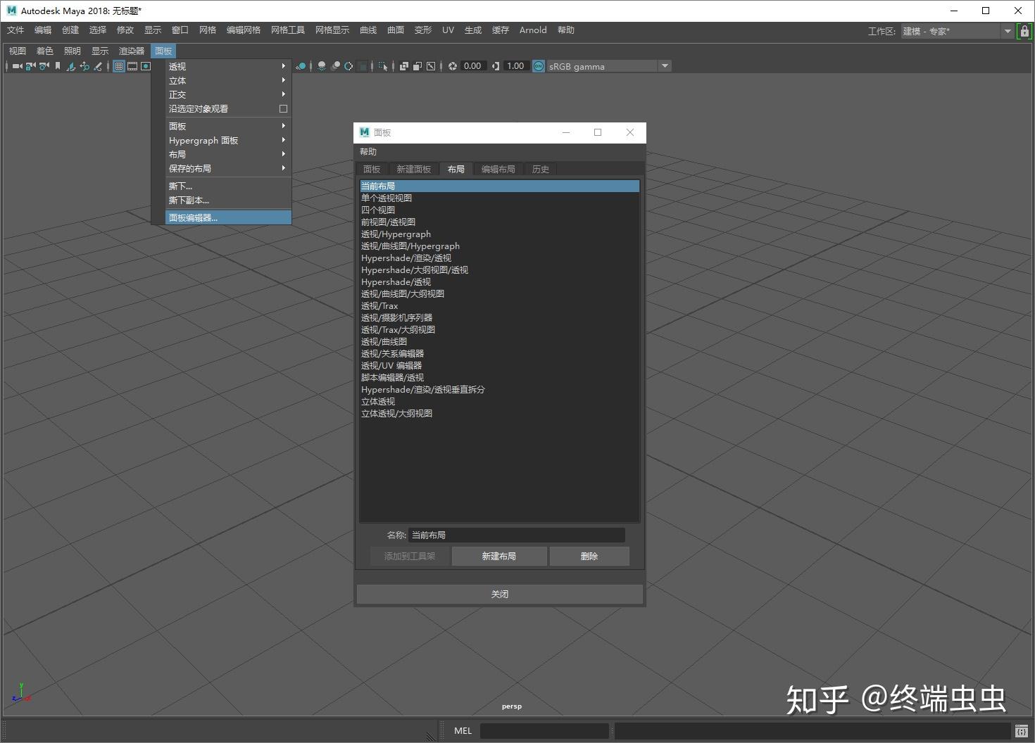This screenshot has width=1035, height=743.
Task: Set gamma by clicking the 1.00 value field
Action: coord(515,65)
